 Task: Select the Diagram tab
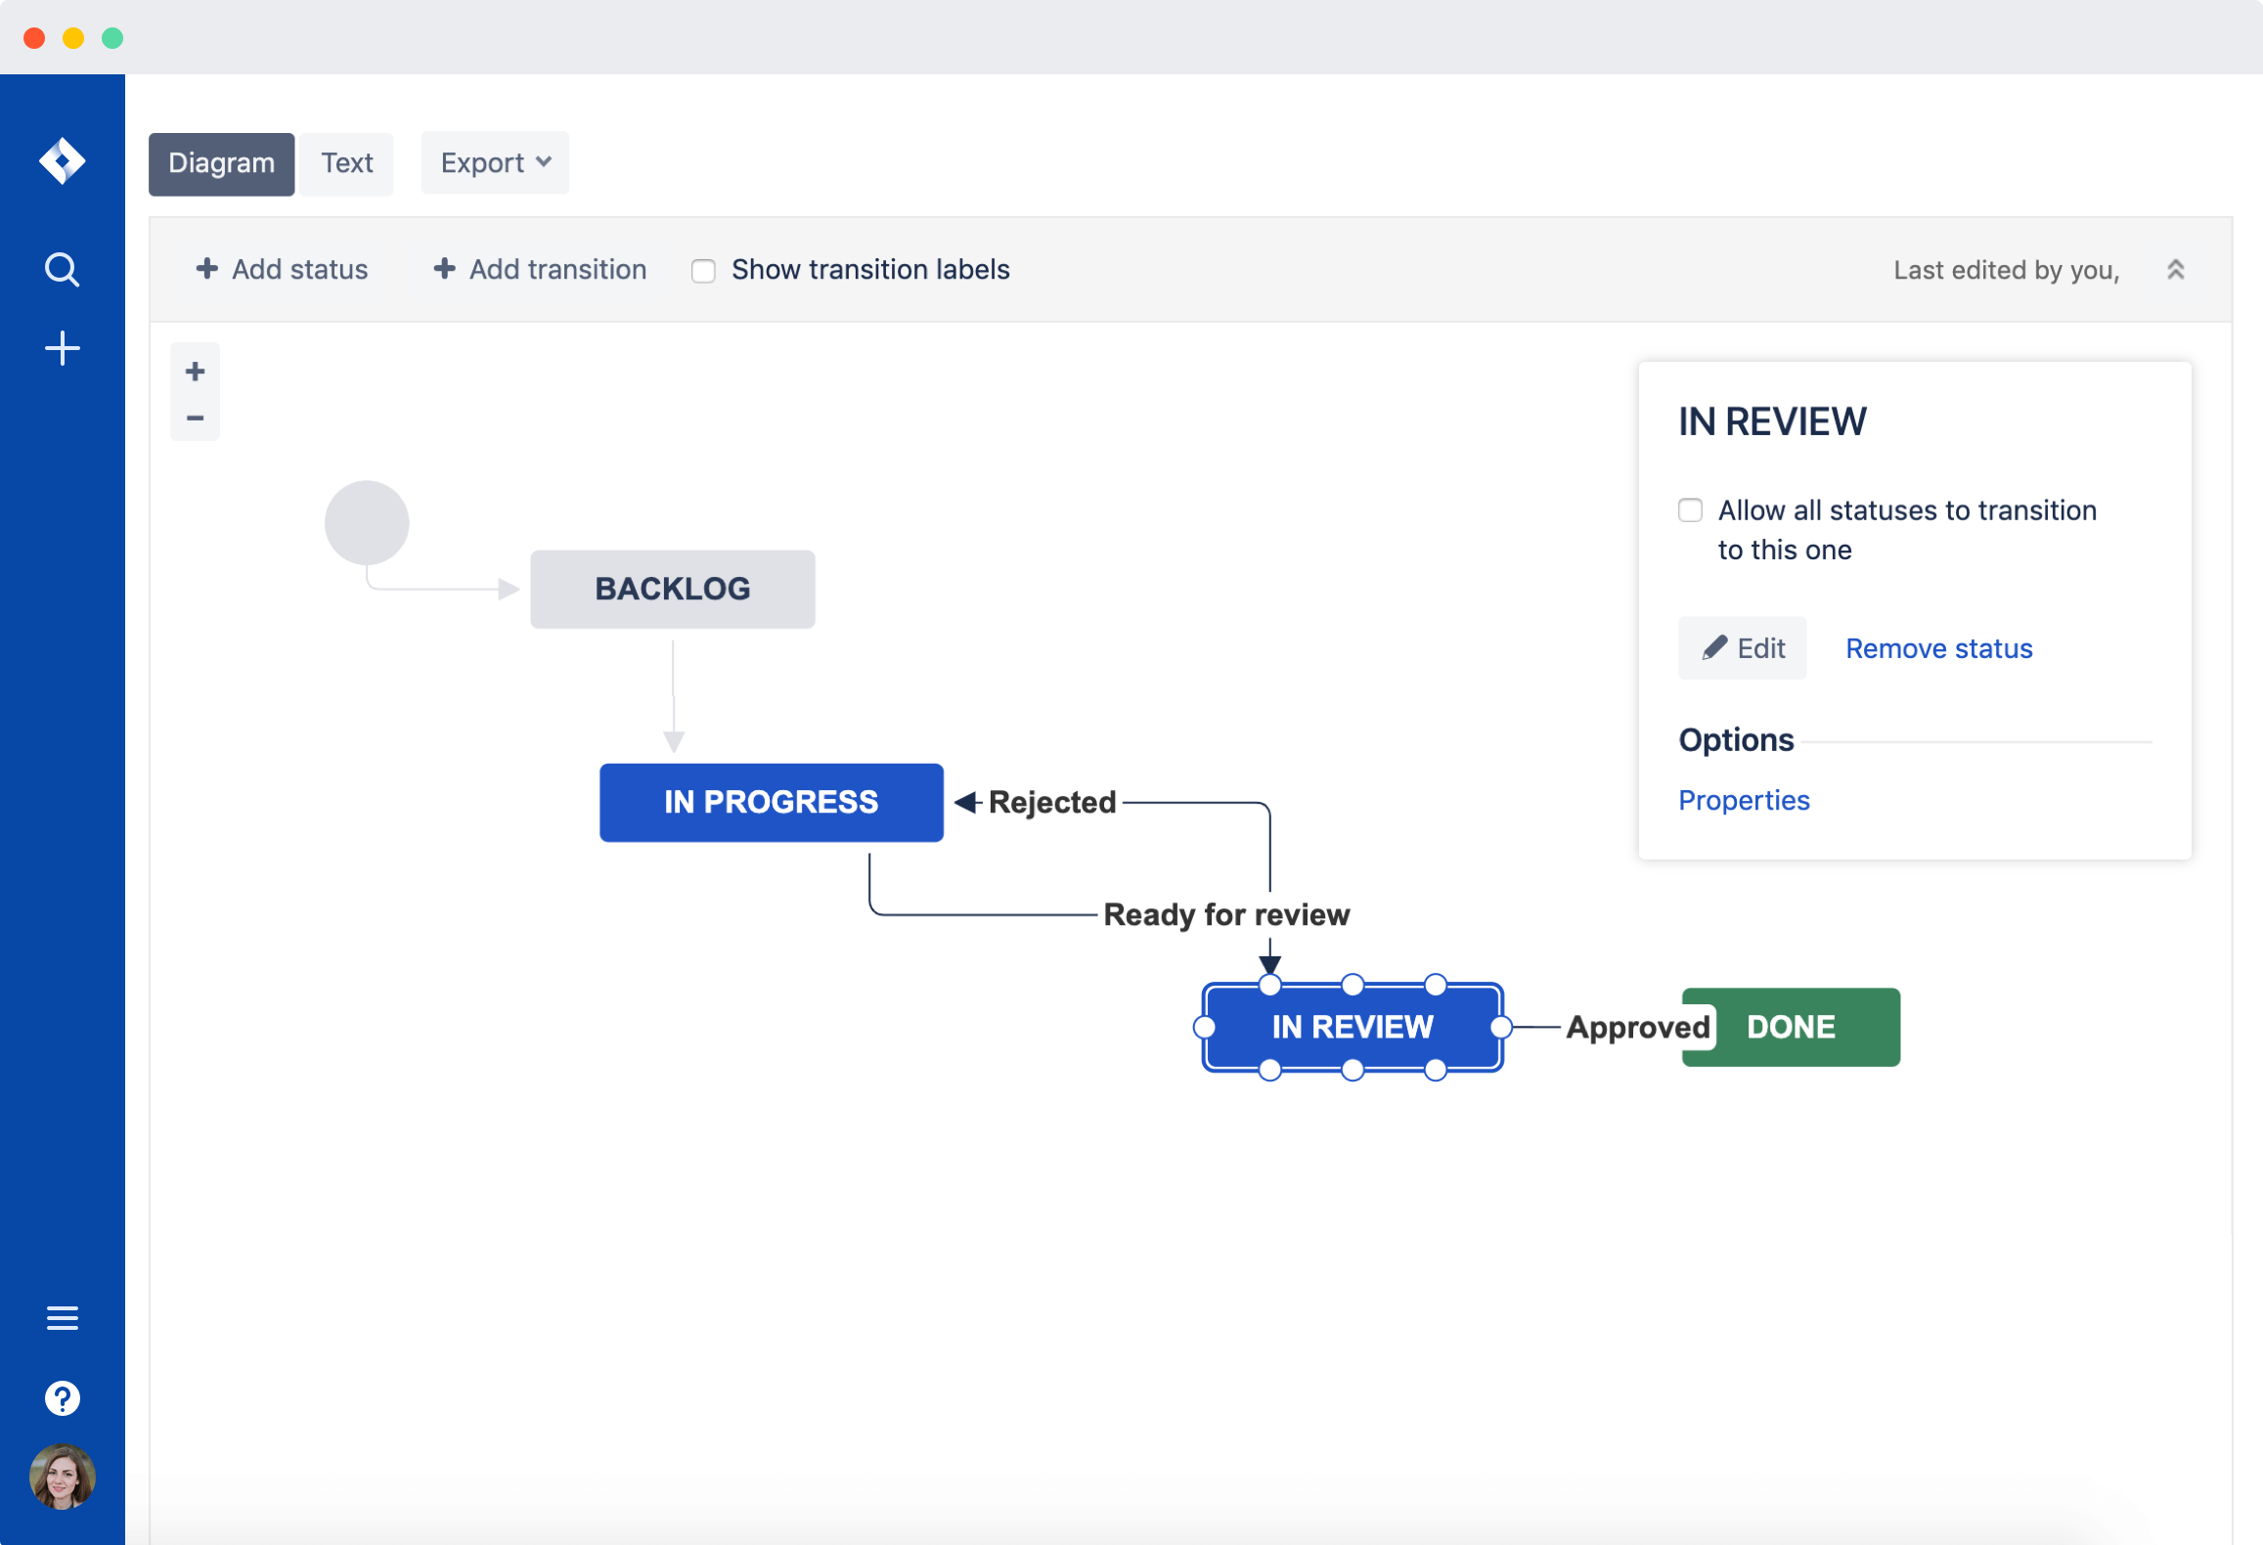(221, 162)
